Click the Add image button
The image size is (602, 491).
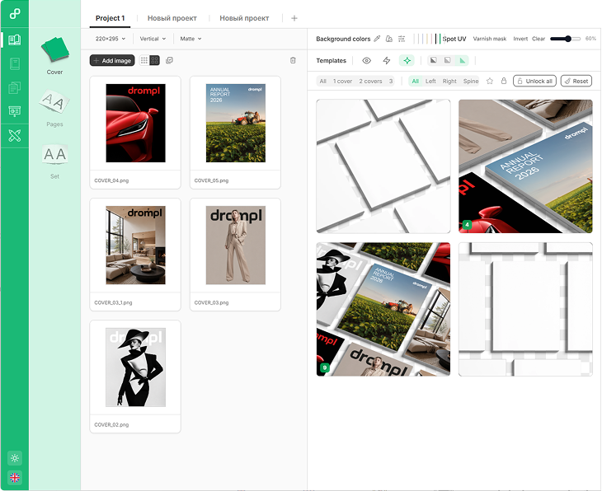coord(112,60)
